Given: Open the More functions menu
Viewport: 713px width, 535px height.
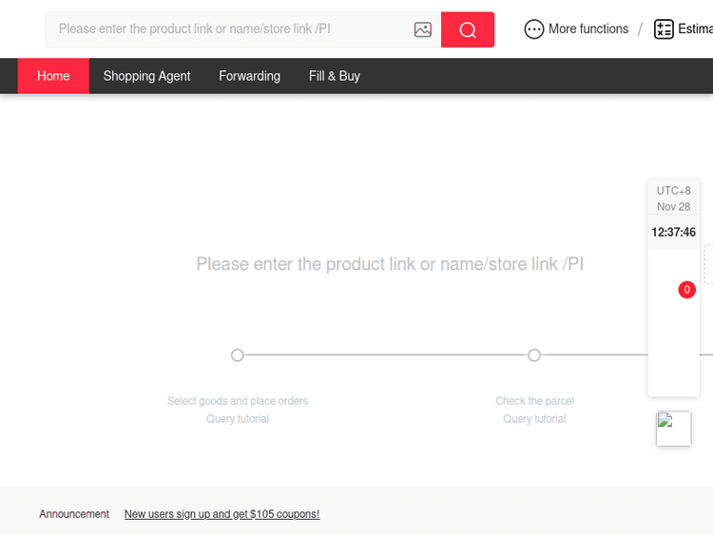Looking at the screenshot, I should [x=588, y=29].
